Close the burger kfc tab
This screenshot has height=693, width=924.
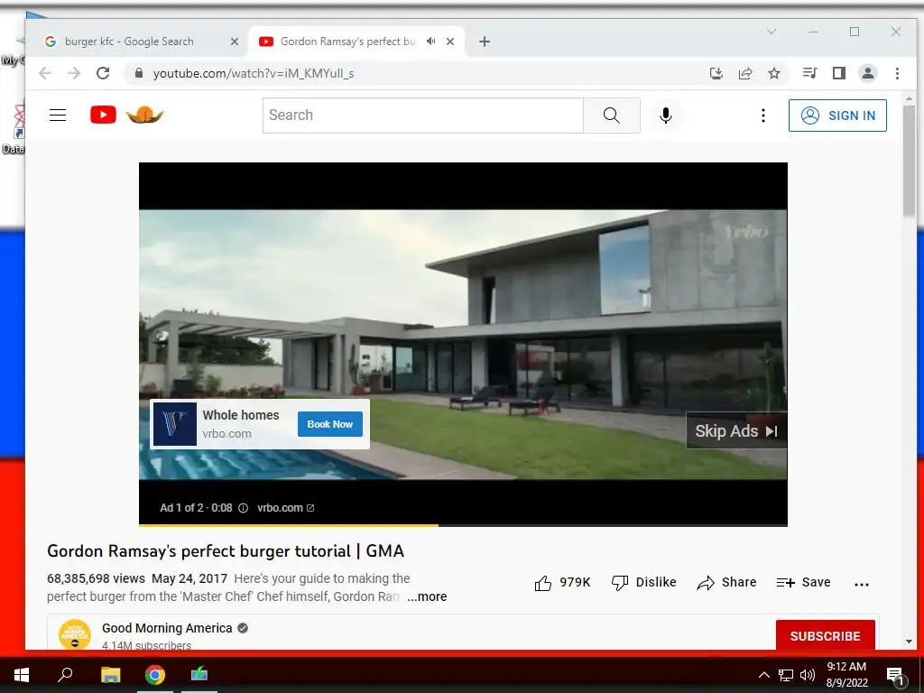point(235,42)
